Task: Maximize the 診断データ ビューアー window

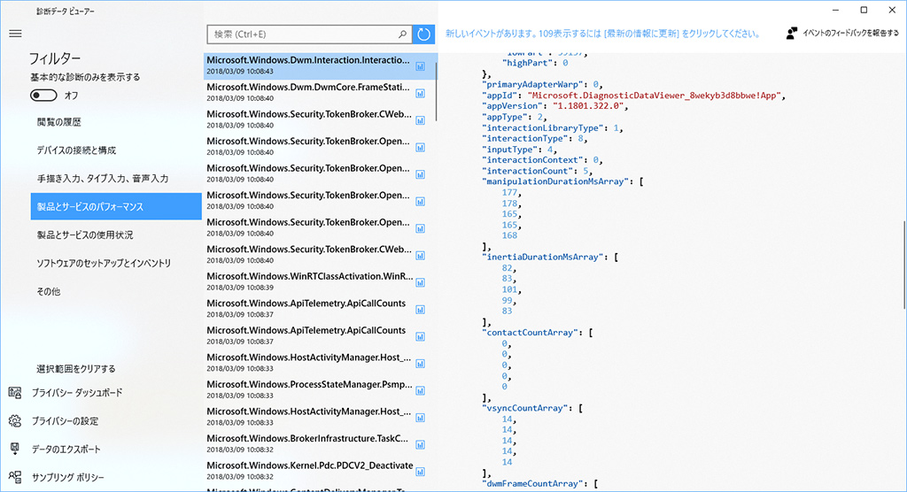Action: click(864, 10)
